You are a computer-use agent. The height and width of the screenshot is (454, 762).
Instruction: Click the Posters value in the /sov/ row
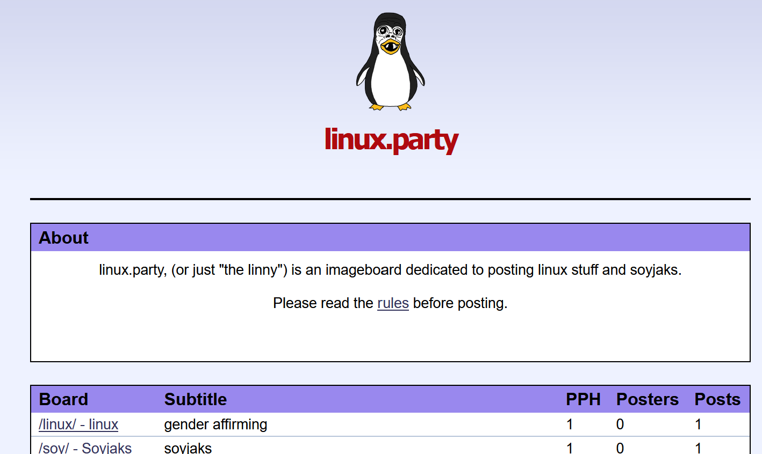tap(620, 448)
